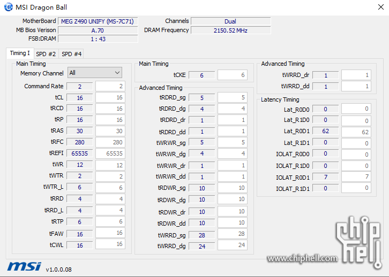Click the version text v1.0.0.08

tap(59, 270)
